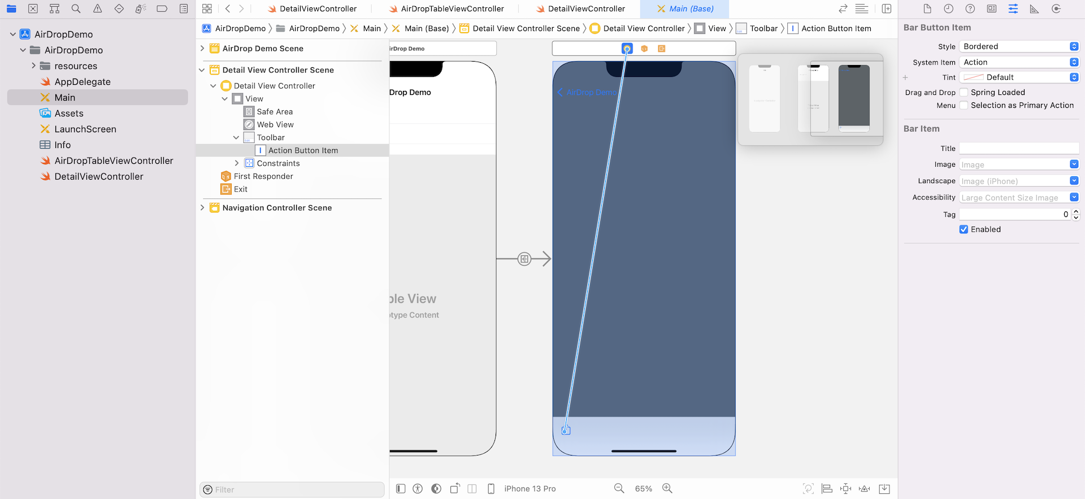Check Selection as Primary Action
The height and width of the screenshot is (499, 1085).
(x=964, y=106)
